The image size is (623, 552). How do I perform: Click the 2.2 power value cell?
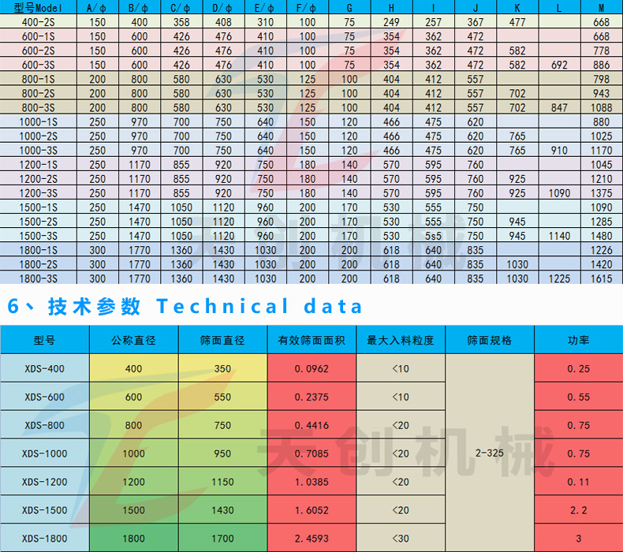[x=578, y=510]
